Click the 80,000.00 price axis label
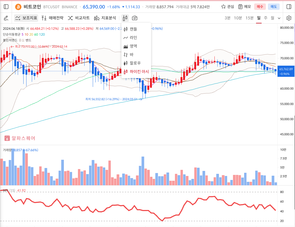Image resolution: width=295 pixels, height=227 pixels. click(x=287, y=28)
